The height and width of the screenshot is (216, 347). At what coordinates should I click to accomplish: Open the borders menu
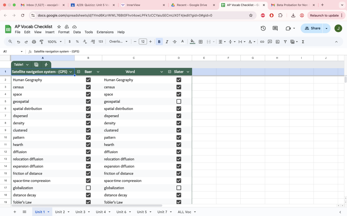click(201, 42)
